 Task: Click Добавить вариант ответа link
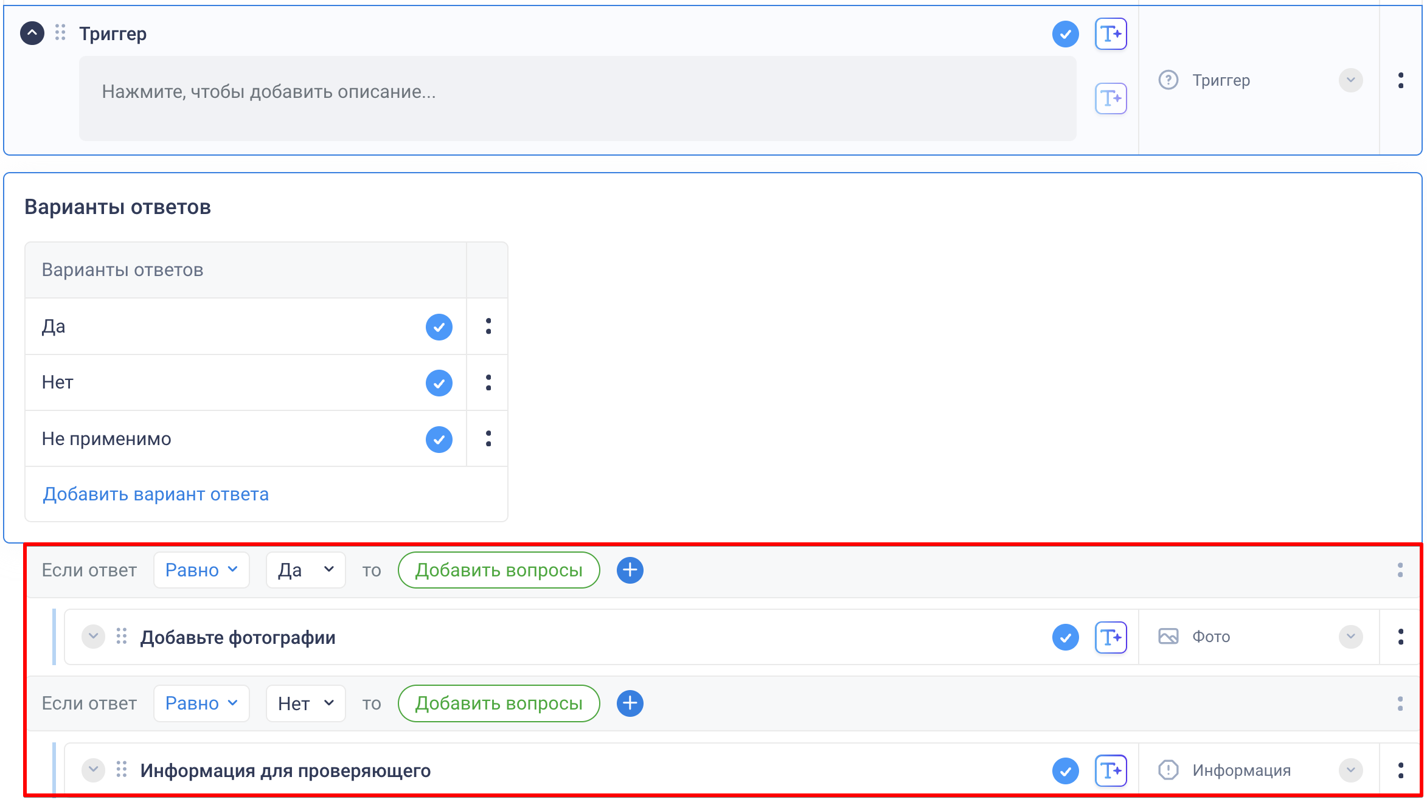click(156, 494)
